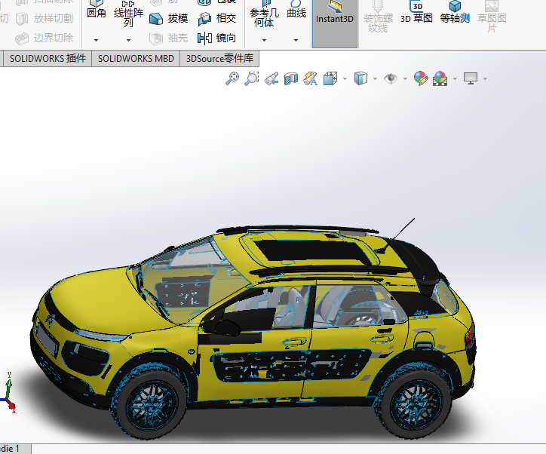Click the Previous View icon

tap(271, 78)
